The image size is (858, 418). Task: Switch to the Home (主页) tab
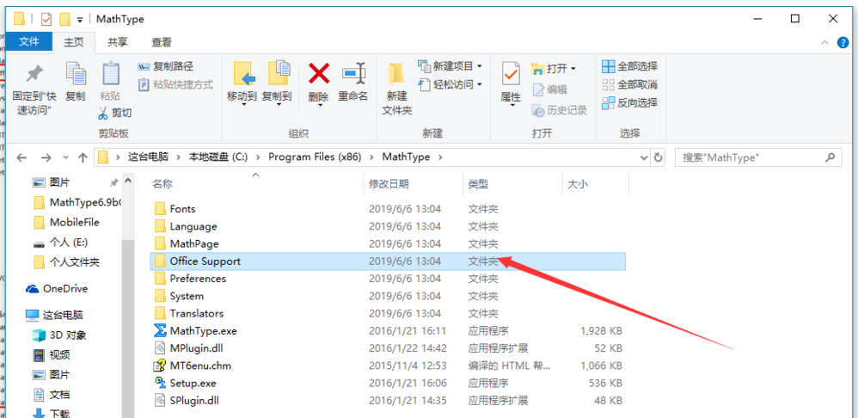point(74,41)
